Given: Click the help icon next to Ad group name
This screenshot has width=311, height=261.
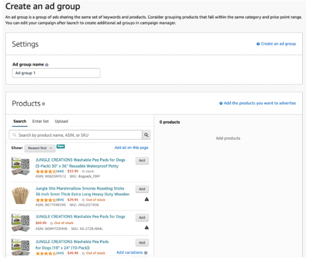Looking at the screenshot, I should coord(47,65).
